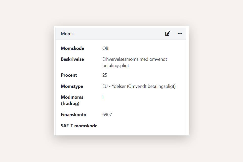Click the Finanskonto row label

point(73,114)
